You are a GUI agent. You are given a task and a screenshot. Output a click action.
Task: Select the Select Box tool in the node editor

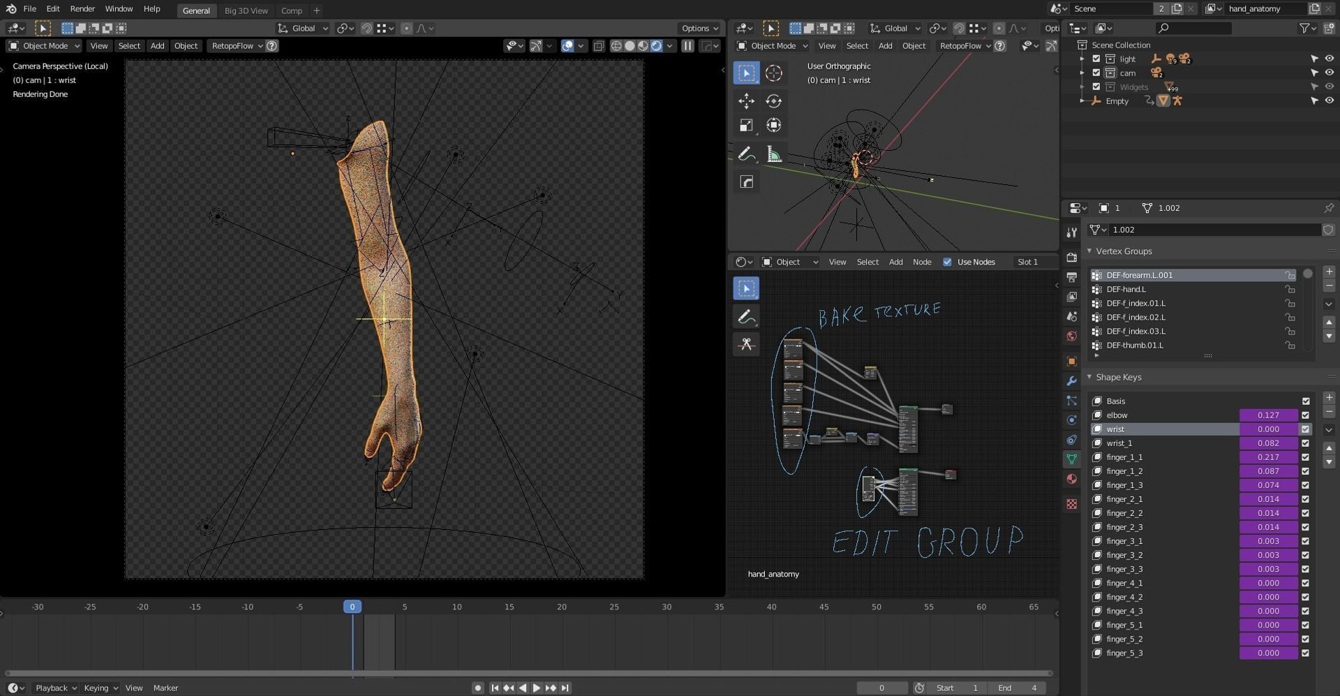coord(746,288)
